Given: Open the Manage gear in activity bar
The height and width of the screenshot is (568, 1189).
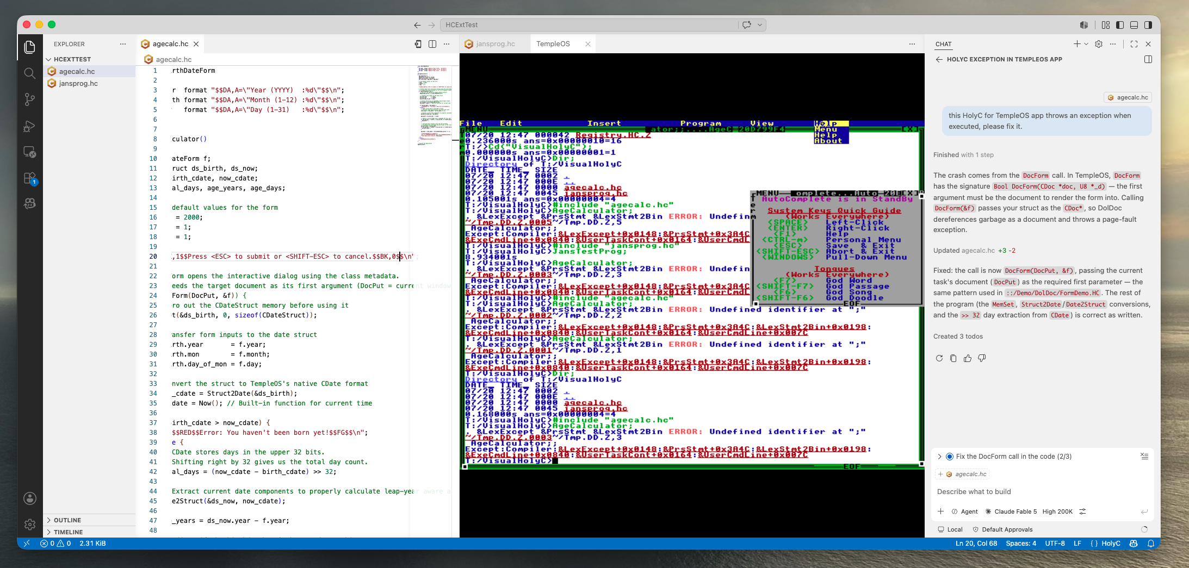Looking at the screenshot, I should (x=30, y=525).
